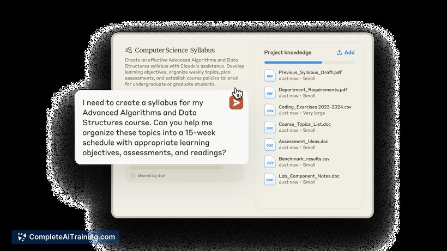Select the Coding_Exercises 2023-2024.csv file name
Image resolution: width=447 pixels, height=251 pixels.
coord(315,107)
